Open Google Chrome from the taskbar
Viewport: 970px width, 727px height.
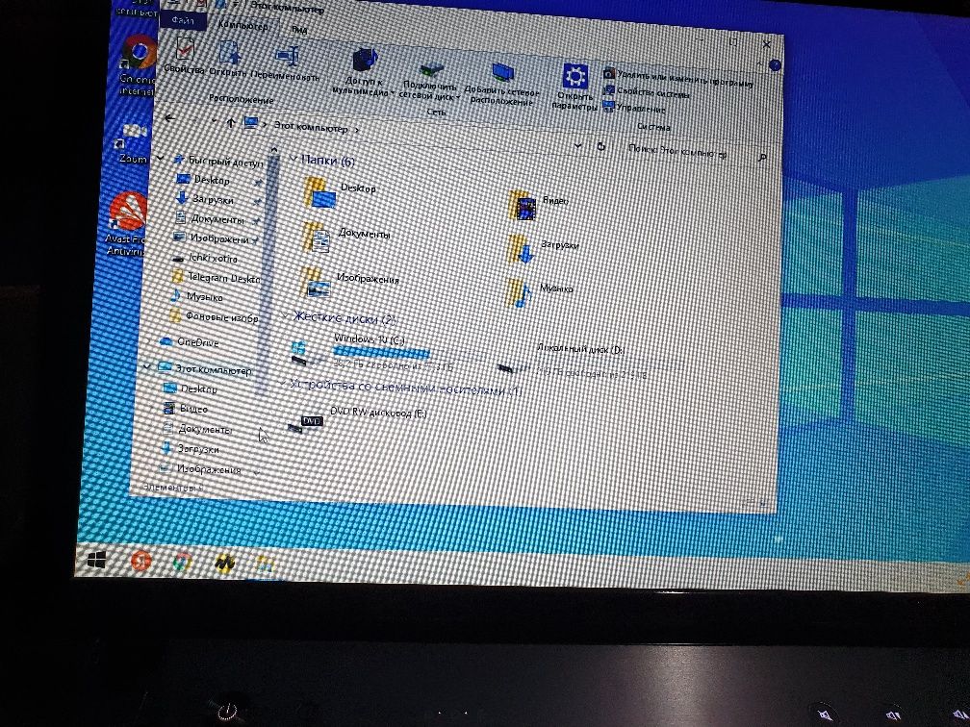(x=182, y=562)
